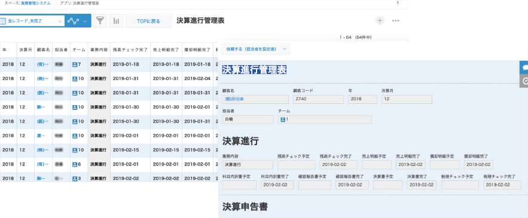Click the empty 決算書予定 field
This screenshot has width=528, height=218.
(x=387, y=185)
